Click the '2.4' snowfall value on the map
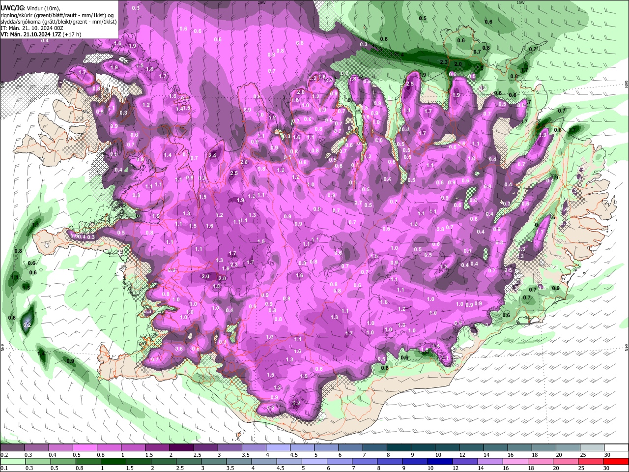This screenshot has width=629, height=472. tap(212, 155)
